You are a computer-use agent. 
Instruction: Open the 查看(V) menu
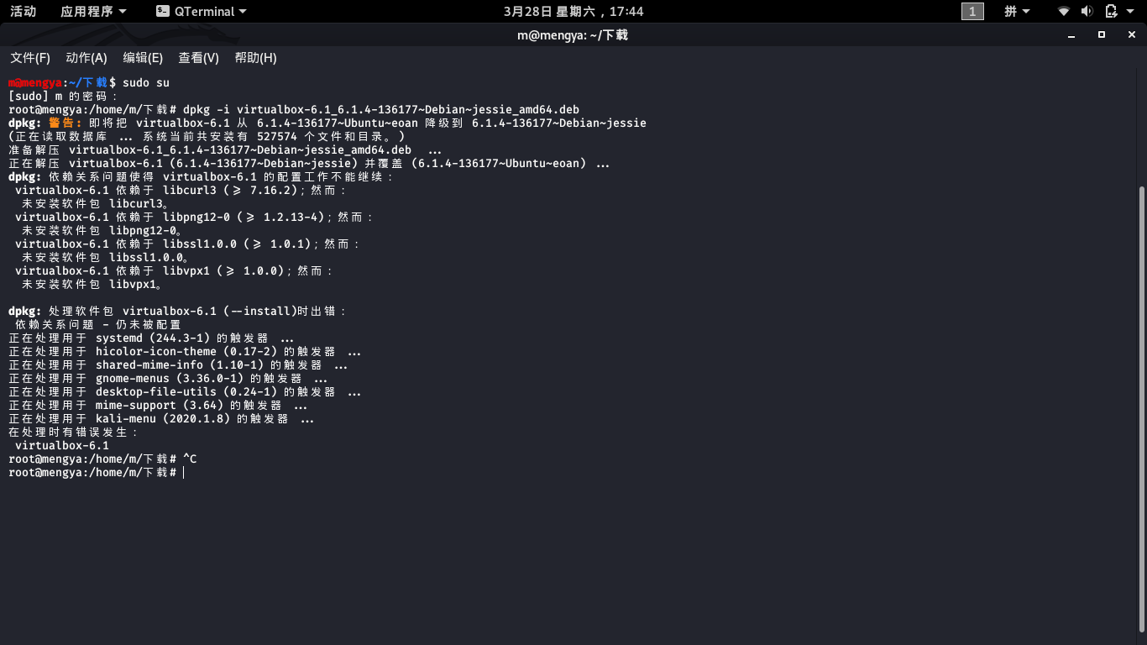(198, 58)
